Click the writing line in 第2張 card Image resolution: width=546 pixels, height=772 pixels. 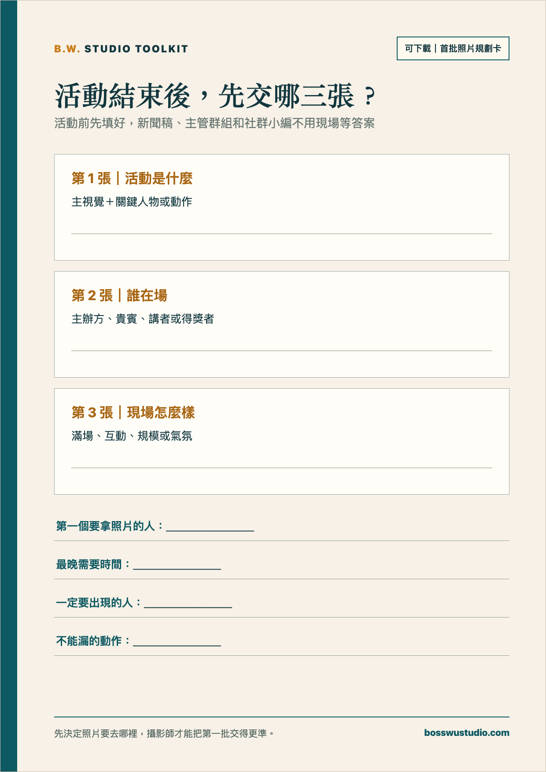282,351
